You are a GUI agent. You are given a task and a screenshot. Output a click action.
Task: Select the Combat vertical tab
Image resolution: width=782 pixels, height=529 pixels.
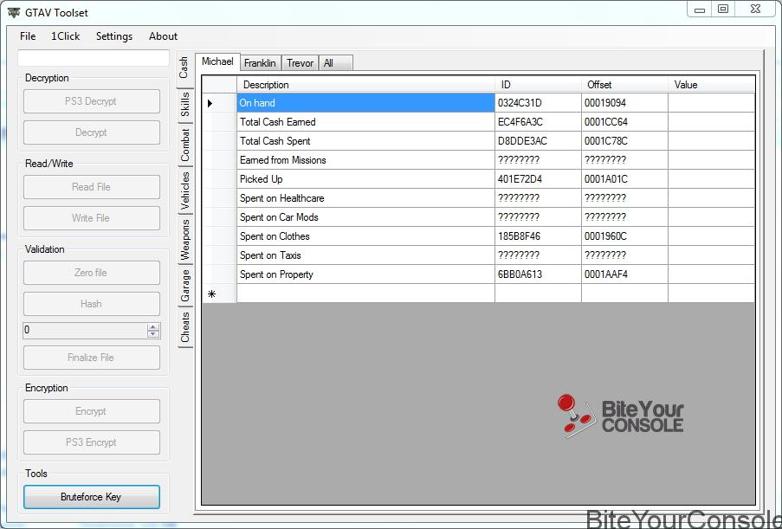(184, 145)
